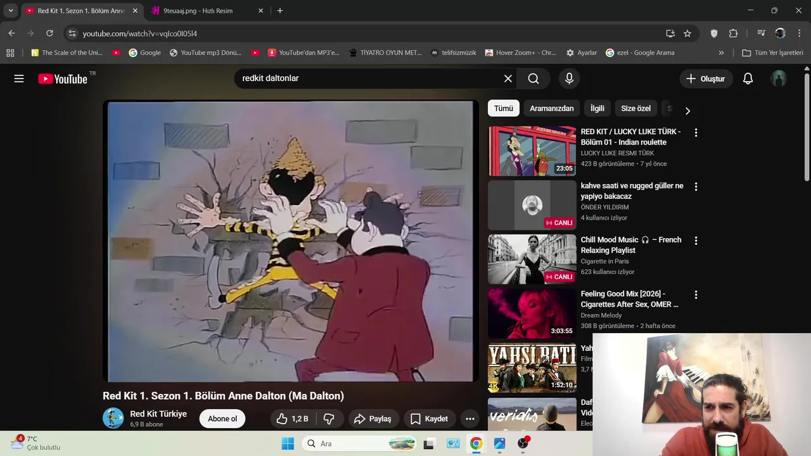This screenshot has width=811, height=456.
Task: Close the Red Kit YouTube tab
Action: pos(135,11)
